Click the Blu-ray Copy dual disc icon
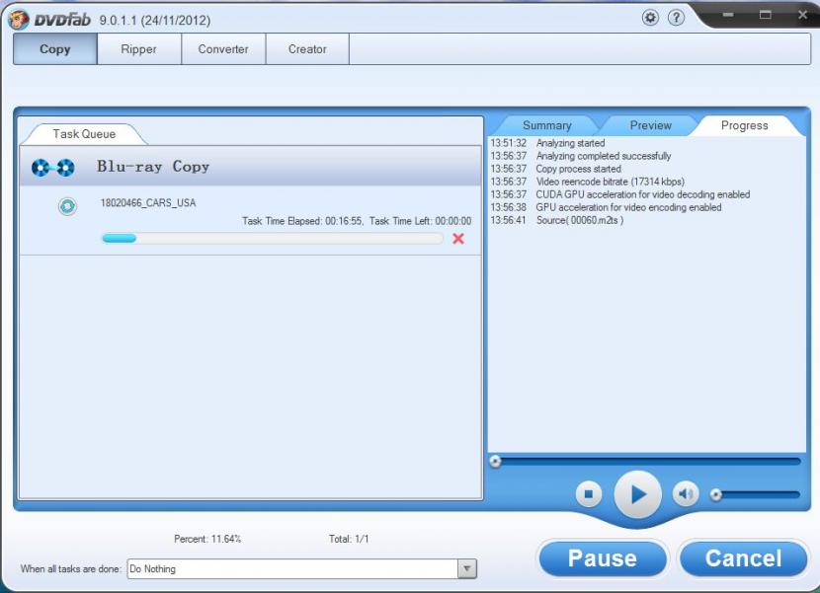Image resolution: width=820 pixels, height=593 pixels. click(x=52, y=168)
